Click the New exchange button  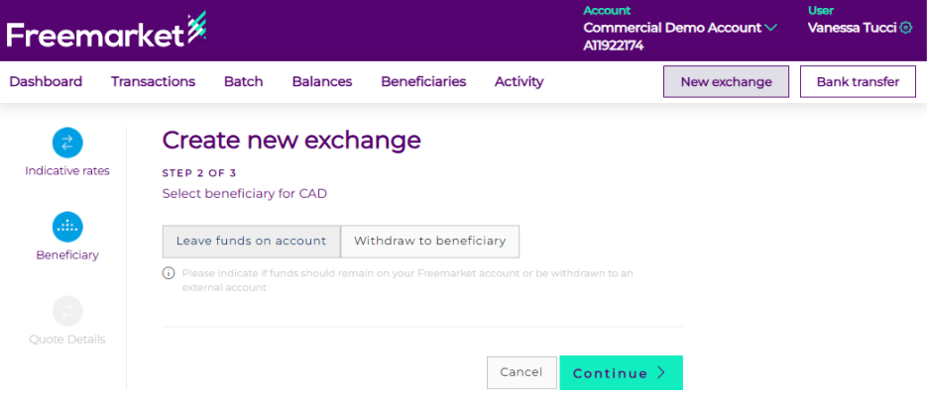[x=726, y=81]
